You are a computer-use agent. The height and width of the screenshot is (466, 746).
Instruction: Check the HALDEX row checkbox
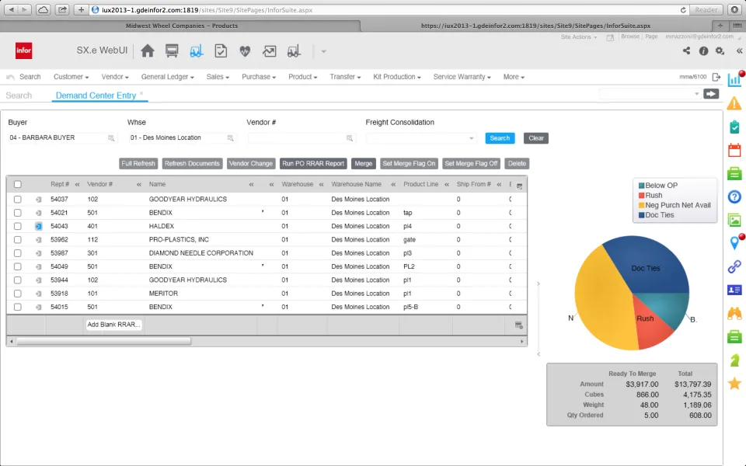pos(18,226)
